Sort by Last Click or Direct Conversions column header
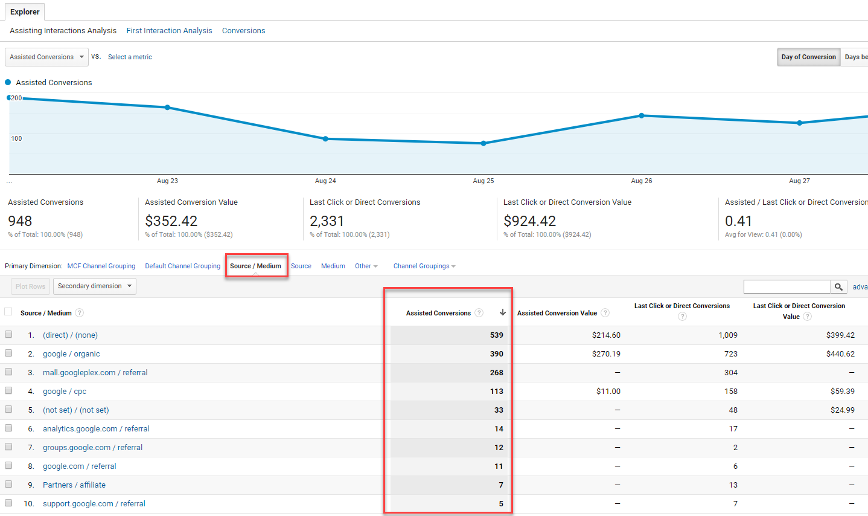This screenshot has height=516, width=868. pyautogui.click(x=682, y=306)
